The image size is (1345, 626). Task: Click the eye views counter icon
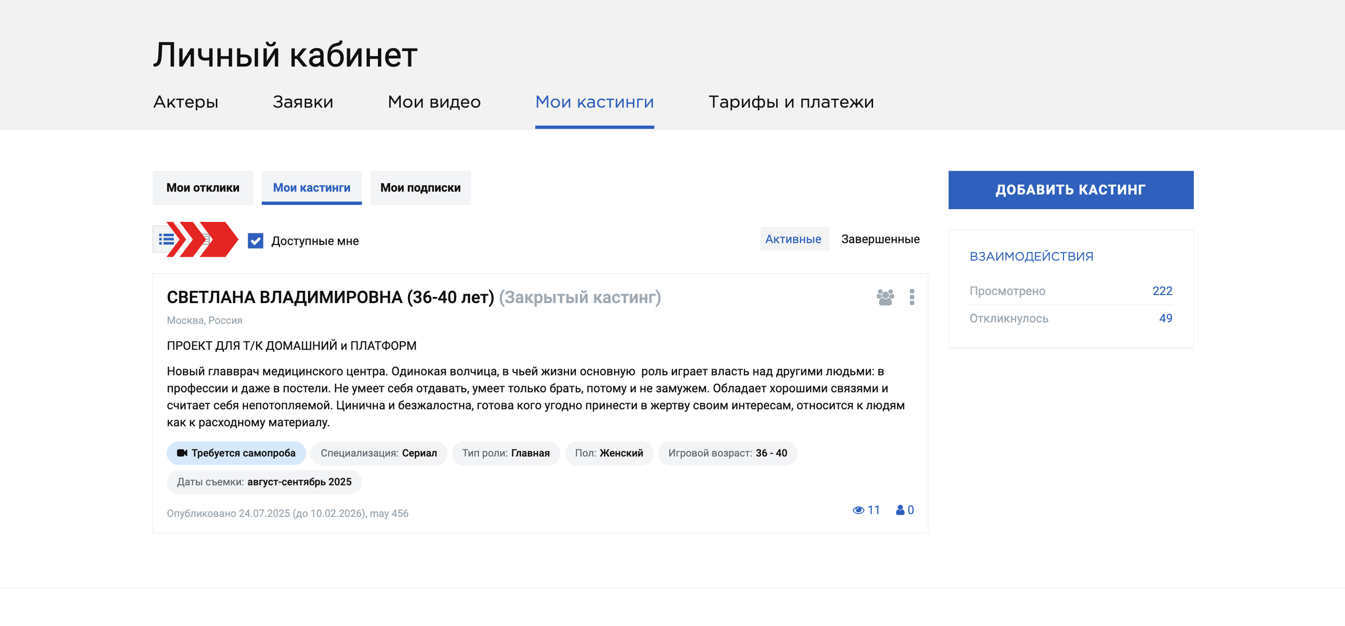point(858,510)
